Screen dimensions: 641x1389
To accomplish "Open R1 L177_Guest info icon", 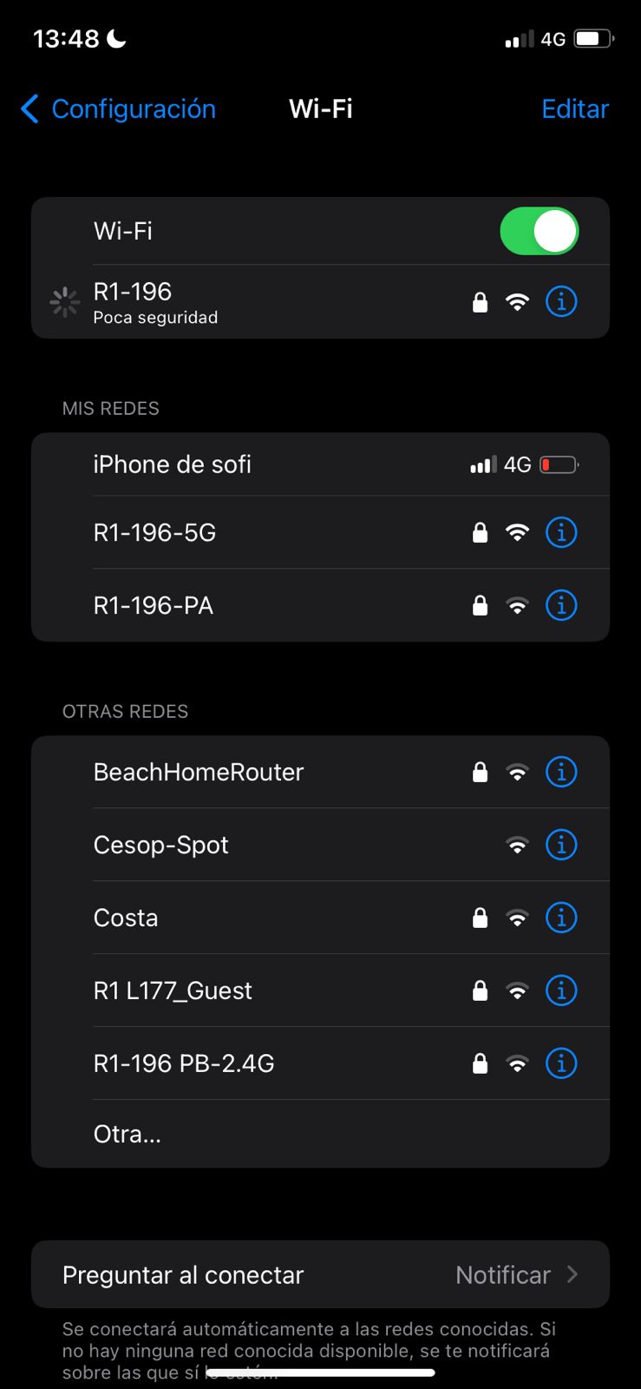I will pos(561,991).
